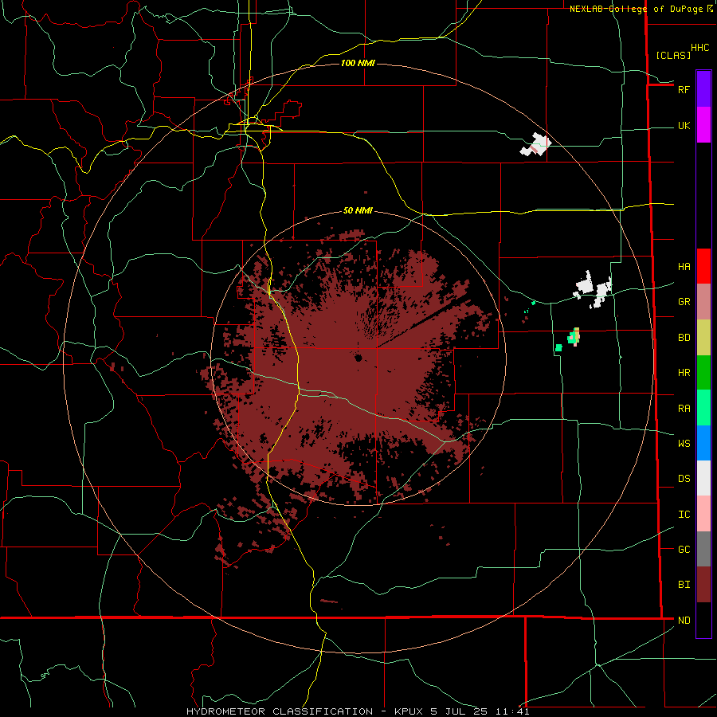
Task: Pick the mint green RA legend swatch
Action: [x=703, y=408]
